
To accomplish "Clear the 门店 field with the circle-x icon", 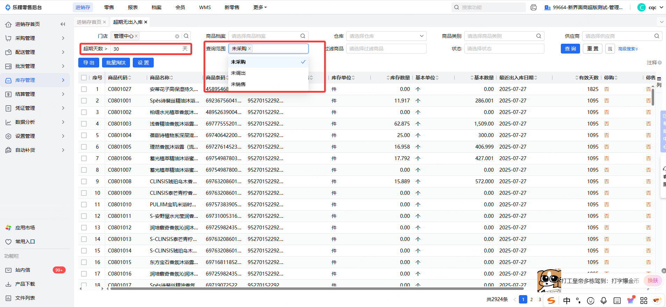I will 177,36.
